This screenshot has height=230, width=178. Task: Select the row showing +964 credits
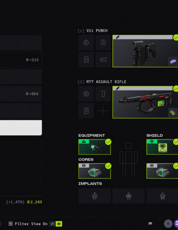21,94
